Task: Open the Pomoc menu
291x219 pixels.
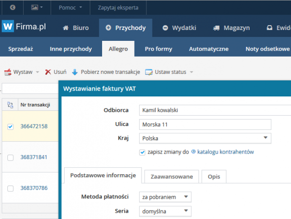Action: 71,7
